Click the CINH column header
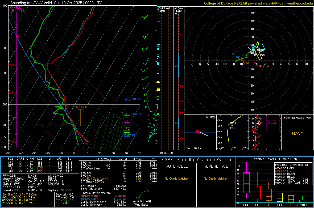 coord(30,159)
